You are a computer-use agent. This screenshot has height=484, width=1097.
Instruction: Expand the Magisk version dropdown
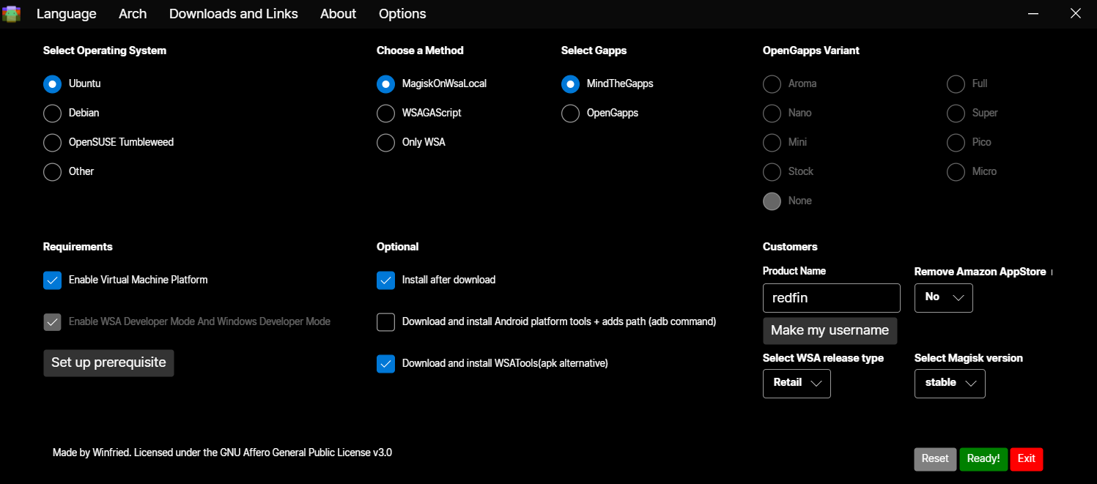coord(950,383)
